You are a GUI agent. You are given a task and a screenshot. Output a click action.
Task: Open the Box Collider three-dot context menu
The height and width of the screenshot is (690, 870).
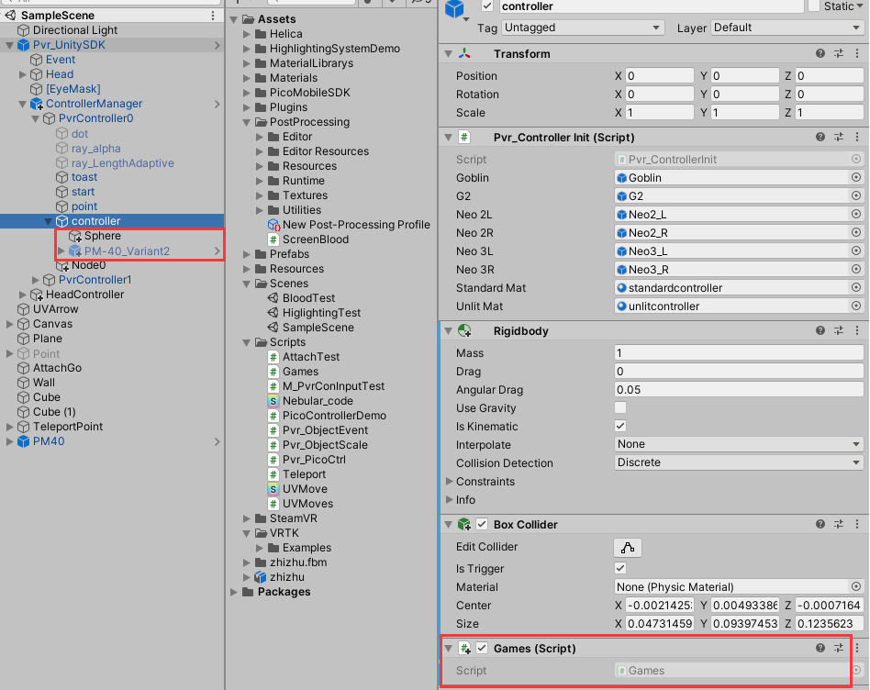[857, 524]
